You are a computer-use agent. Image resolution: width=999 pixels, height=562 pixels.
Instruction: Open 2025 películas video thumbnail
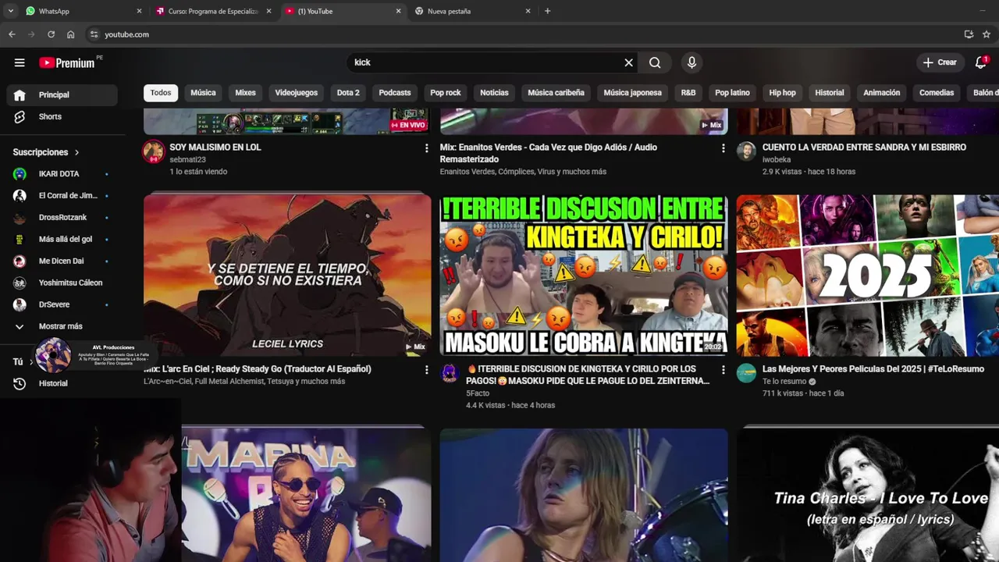(x=868, y=276)
